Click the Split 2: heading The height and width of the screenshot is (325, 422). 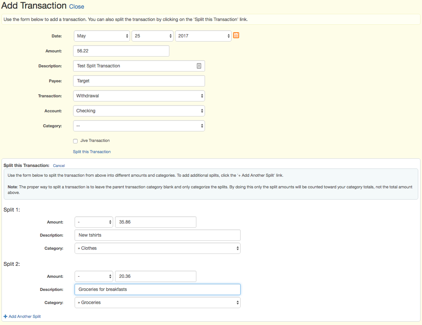point(12,264)
